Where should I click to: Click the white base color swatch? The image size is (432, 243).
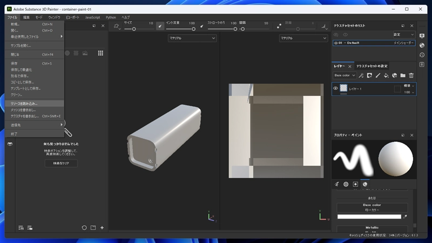click(x=369, y=217)
